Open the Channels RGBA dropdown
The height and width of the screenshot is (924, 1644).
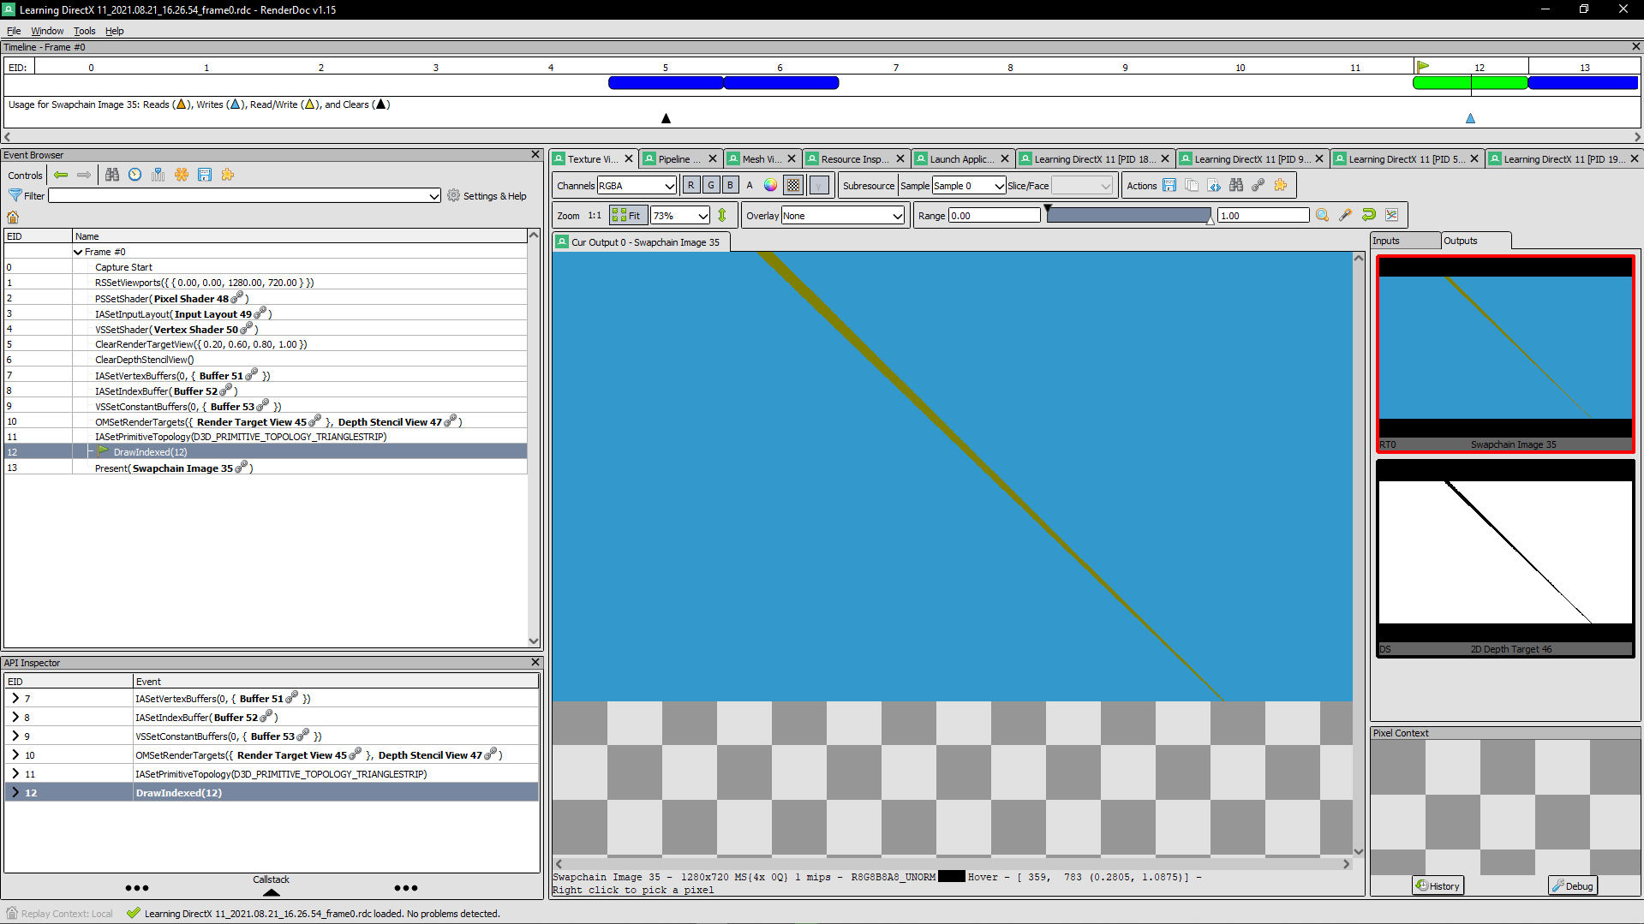pos(637,186)
